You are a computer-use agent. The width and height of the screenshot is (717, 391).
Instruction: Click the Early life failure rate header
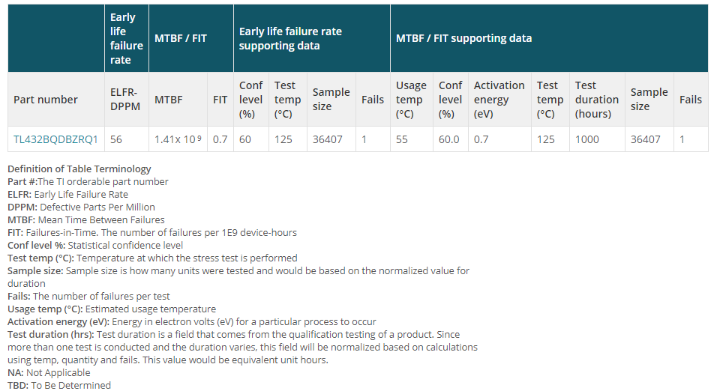coord(127,38)
